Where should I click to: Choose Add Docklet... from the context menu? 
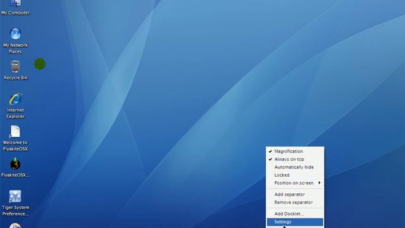tap(295, 214)
